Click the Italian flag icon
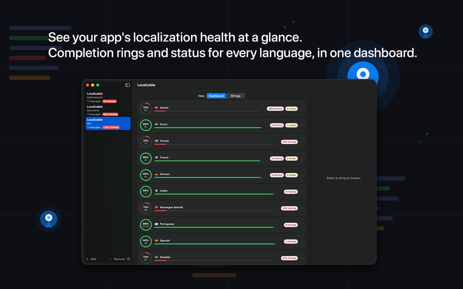This screenshot has height=289, width=463. (x=156, y=191)
